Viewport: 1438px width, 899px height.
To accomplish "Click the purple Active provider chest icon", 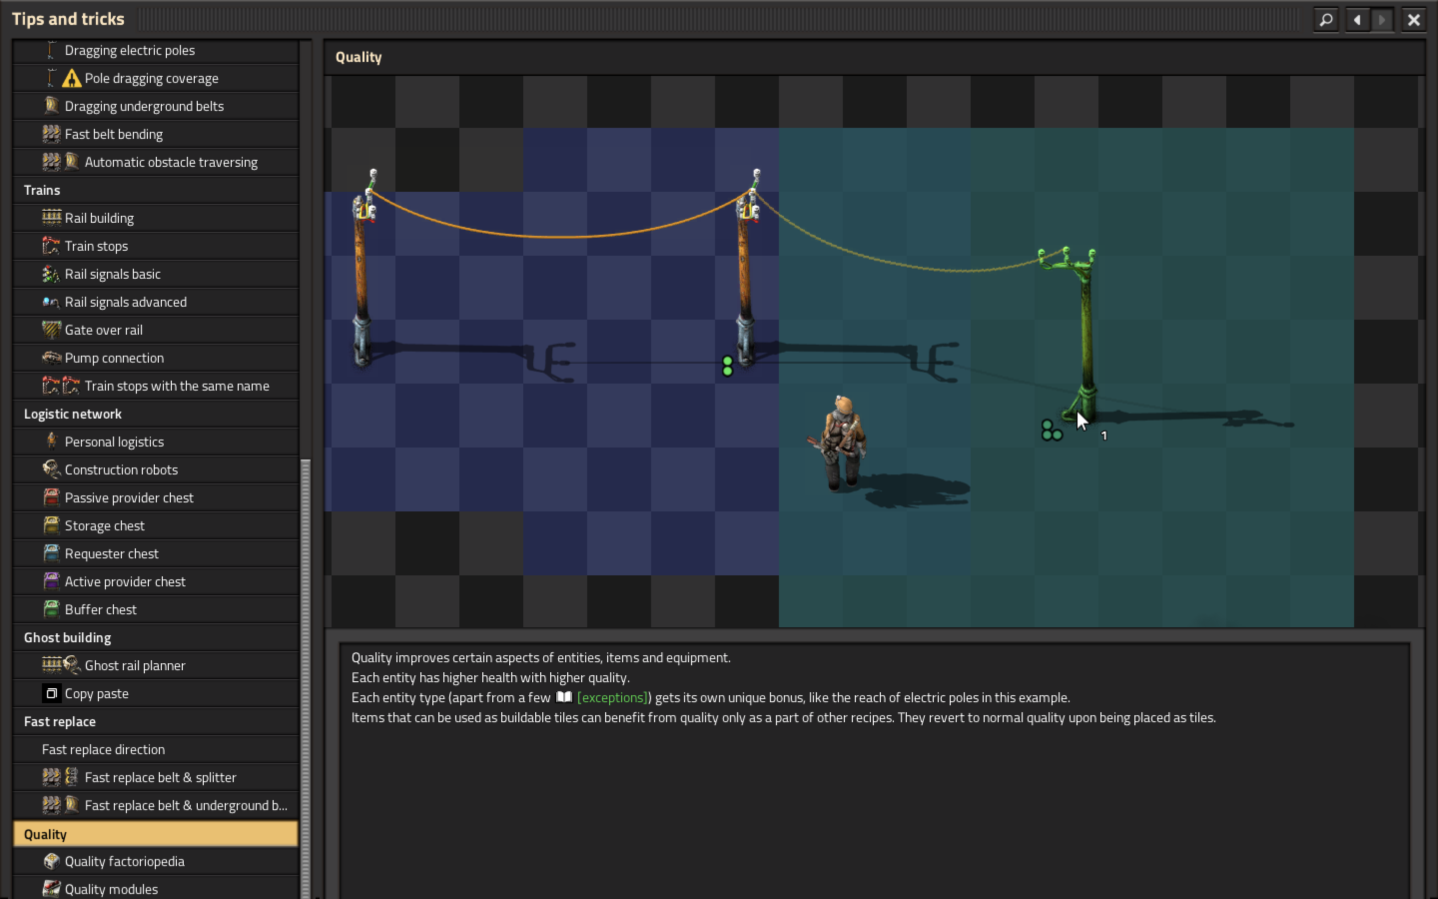I will [52, 581].
